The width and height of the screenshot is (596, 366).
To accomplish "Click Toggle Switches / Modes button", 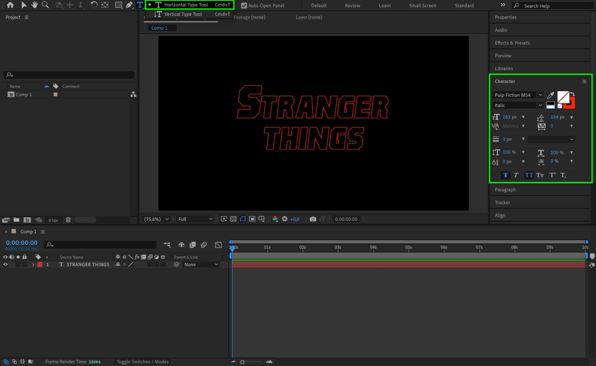I will (143, 362).
